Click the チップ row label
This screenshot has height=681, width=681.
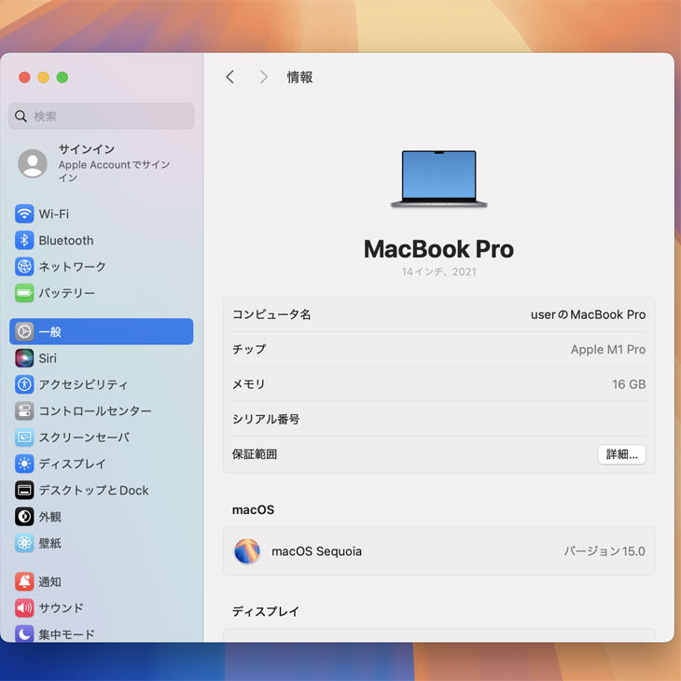click(x=249, y=349)
